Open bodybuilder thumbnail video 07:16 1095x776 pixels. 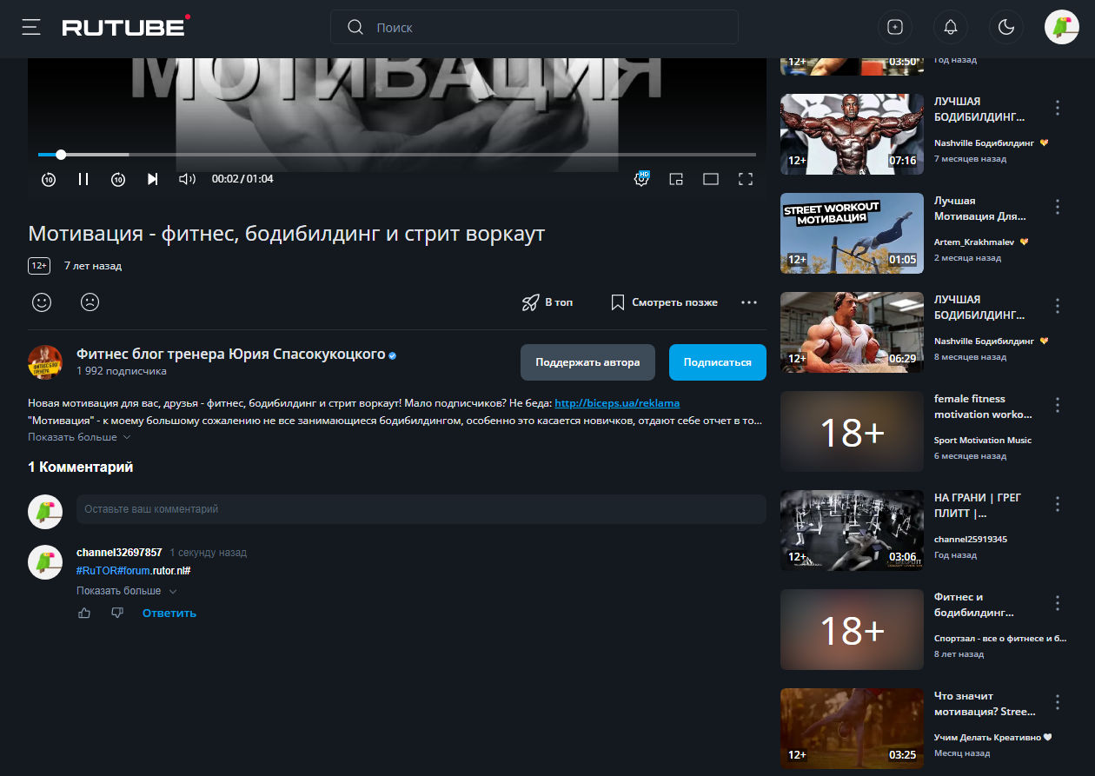click(x=852, y=134)
